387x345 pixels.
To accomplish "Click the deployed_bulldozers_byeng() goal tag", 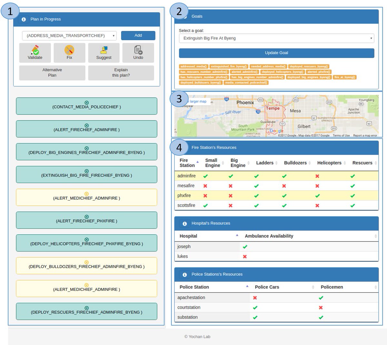I will coord(201,83).
